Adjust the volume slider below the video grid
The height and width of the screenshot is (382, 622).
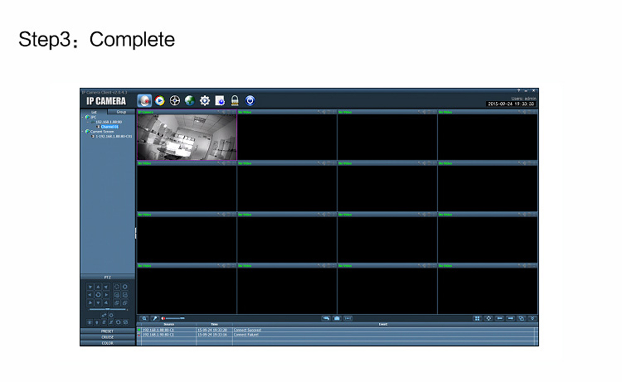175,318
